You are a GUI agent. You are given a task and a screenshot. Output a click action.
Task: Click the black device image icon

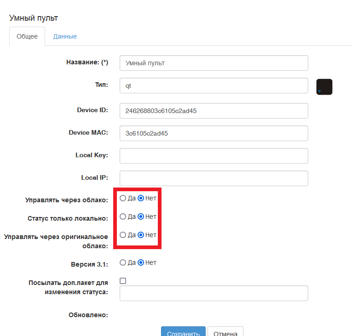[x=324, y=87]
